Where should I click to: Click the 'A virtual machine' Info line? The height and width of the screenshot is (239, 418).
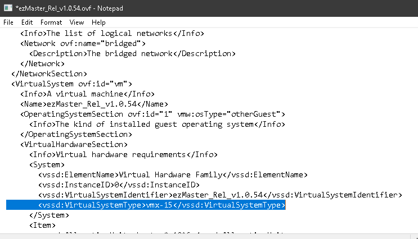point(87,94)
